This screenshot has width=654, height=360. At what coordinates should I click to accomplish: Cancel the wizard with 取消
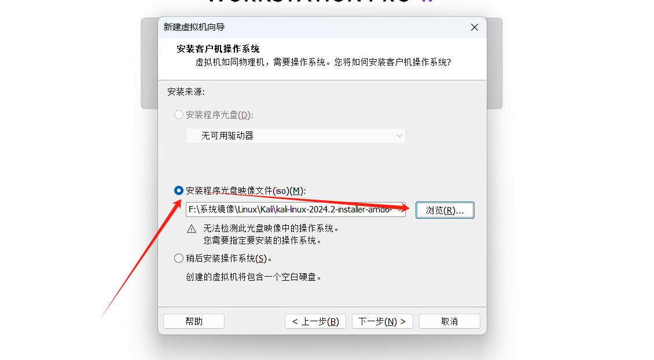450,321
